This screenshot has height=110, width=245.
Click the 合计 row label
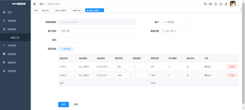point(62,83)
